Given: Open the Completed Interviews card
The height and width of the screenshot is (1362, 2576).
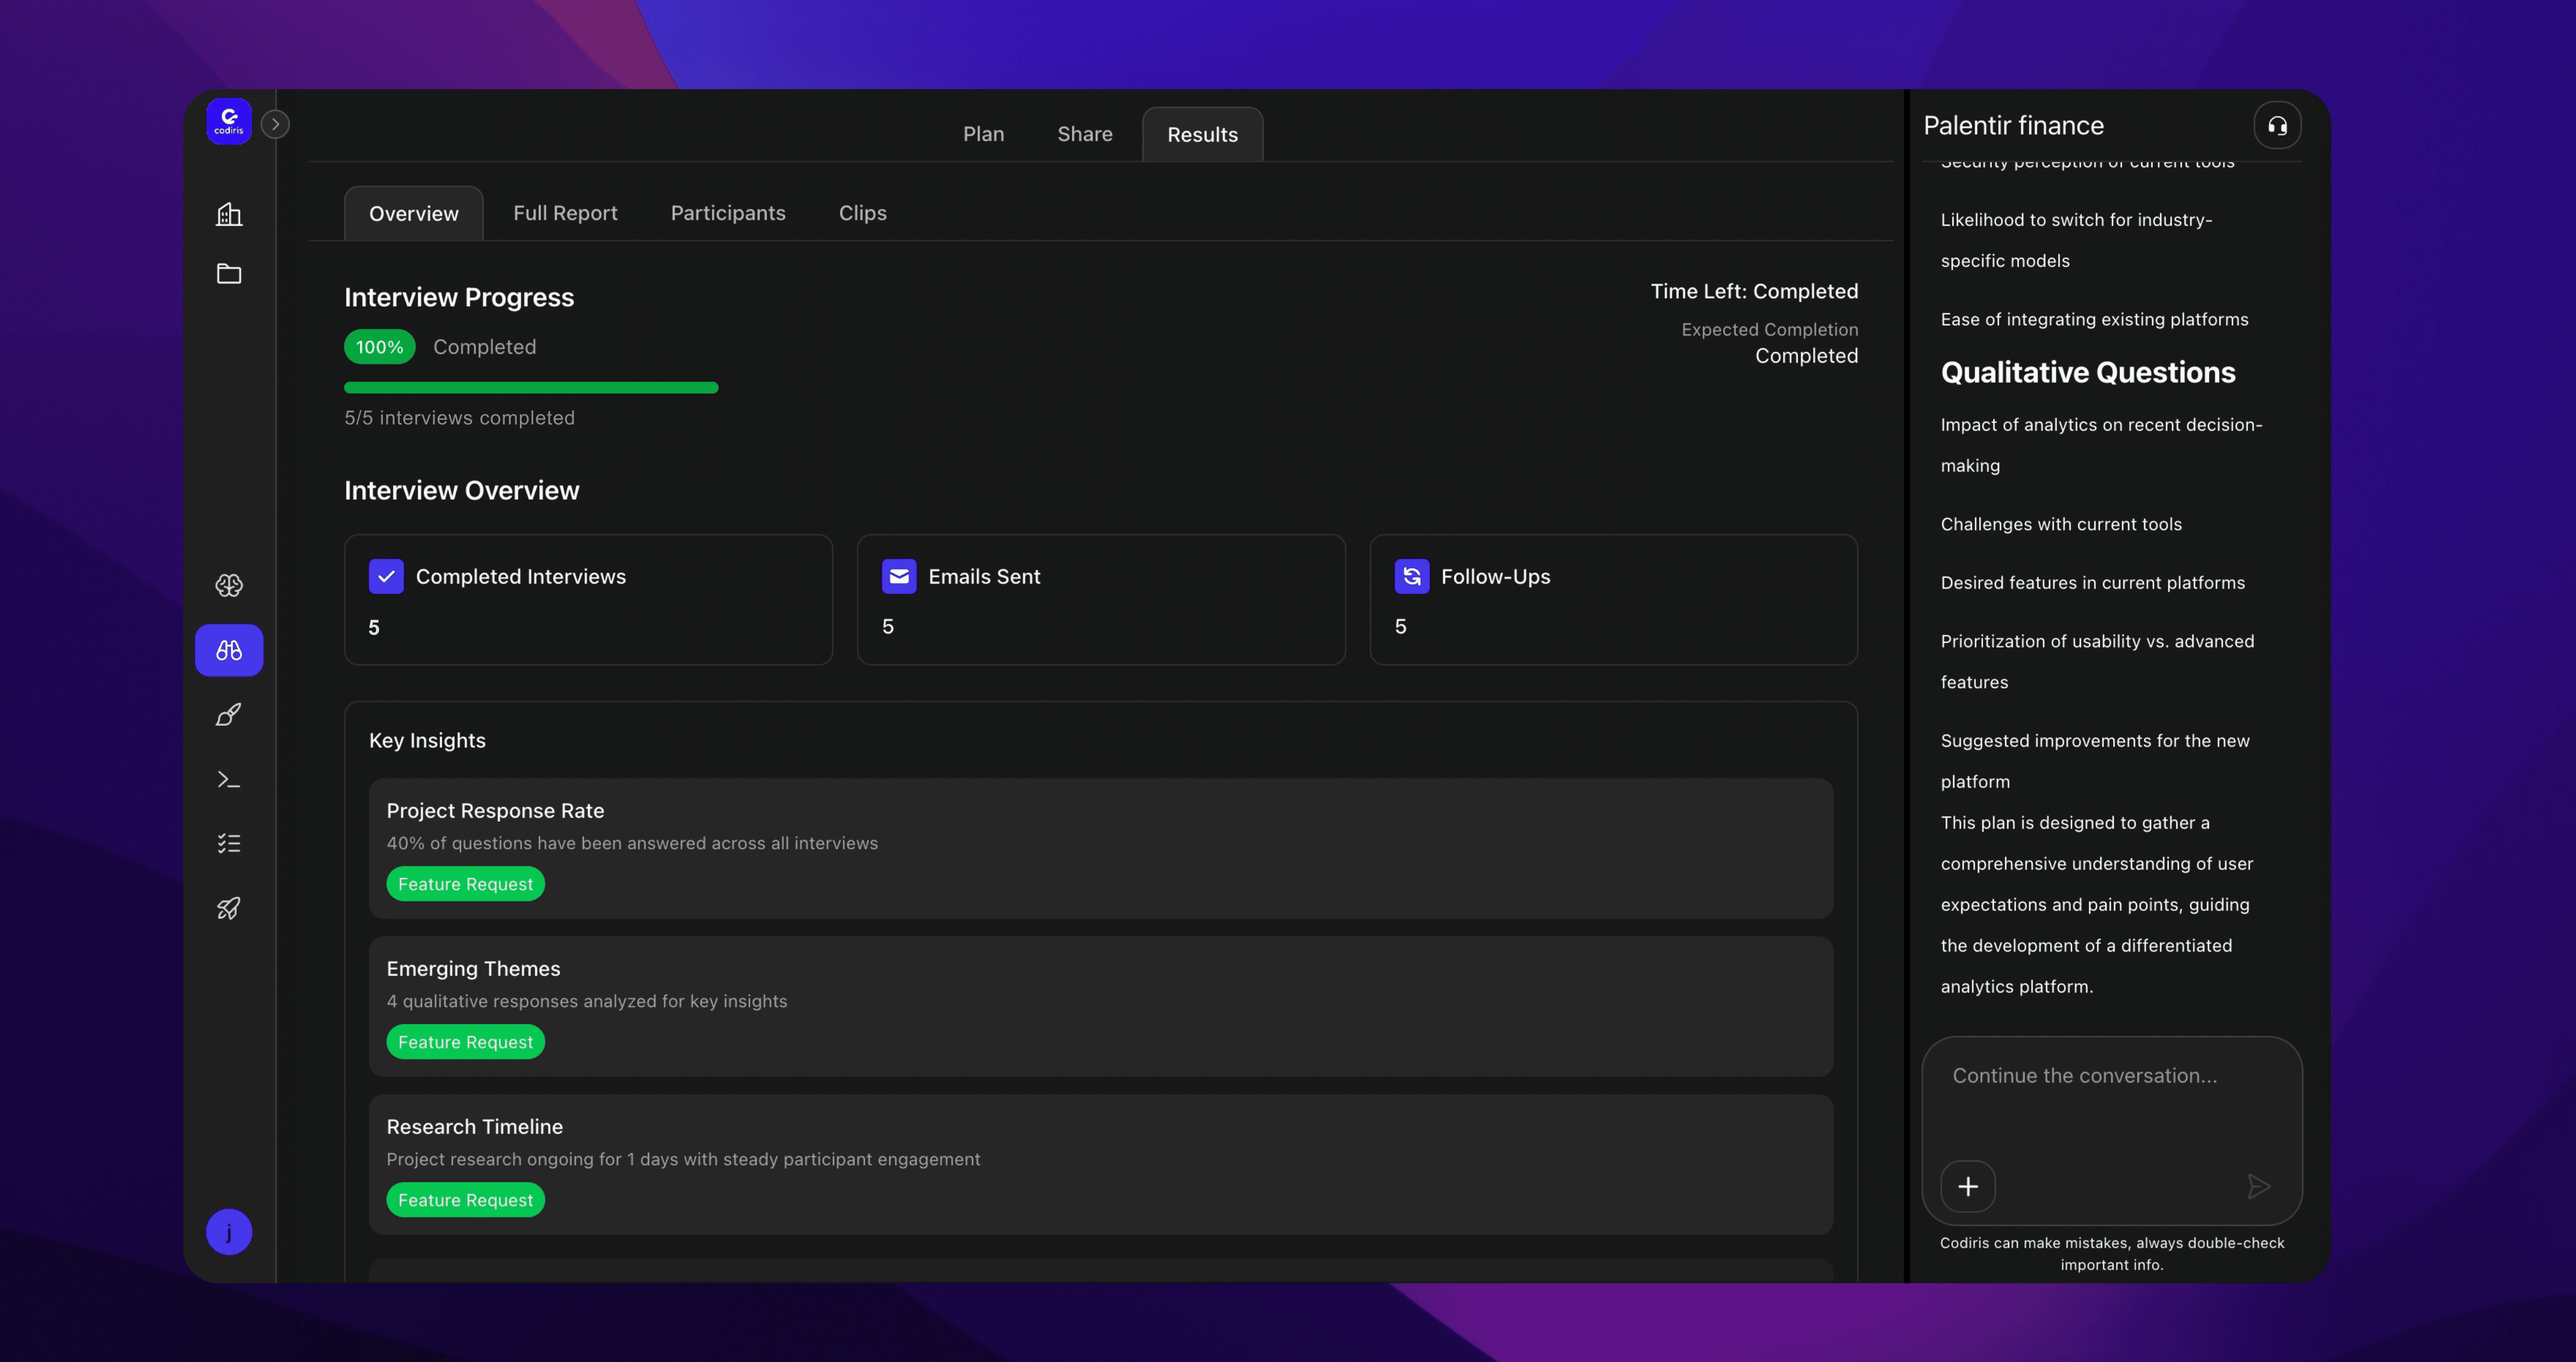Looking at the screenshot, I should coord(588,600).
